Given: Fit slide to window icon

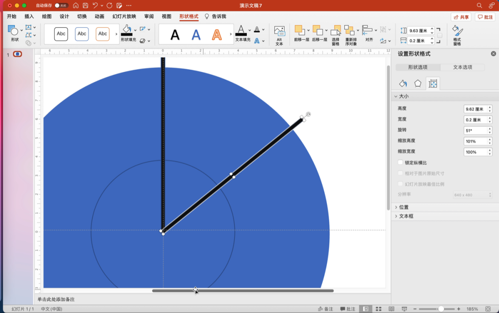Looking at the screenshot, I should pos(488,309).
